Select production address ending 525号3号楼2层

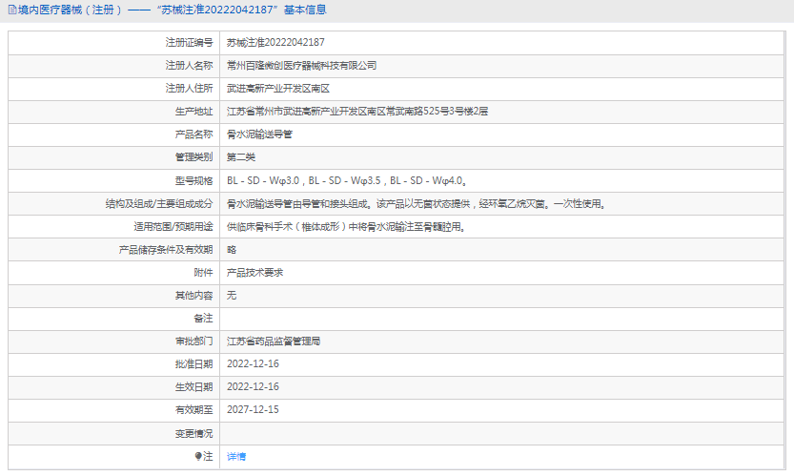point(357,111)
